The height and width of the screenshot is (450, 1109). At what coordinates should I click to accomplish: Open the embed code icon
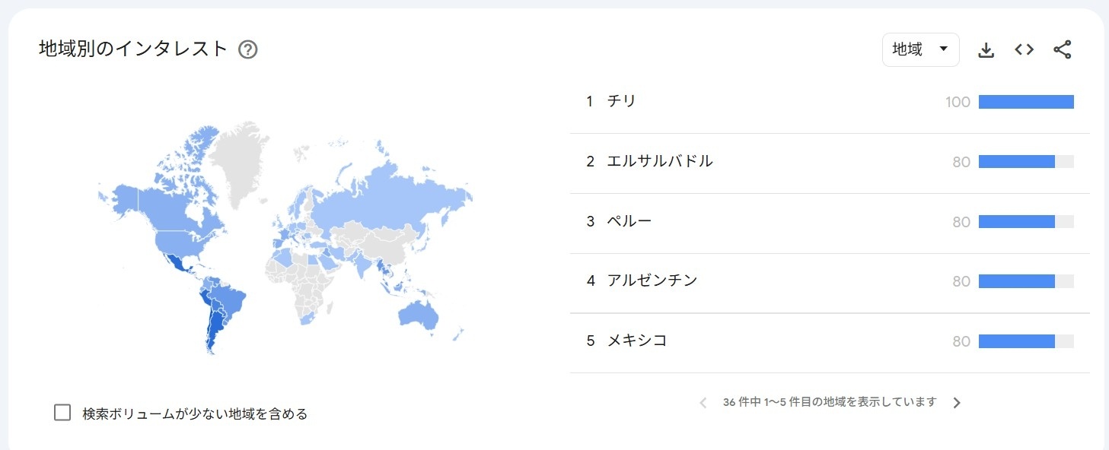click(1023, 49)
